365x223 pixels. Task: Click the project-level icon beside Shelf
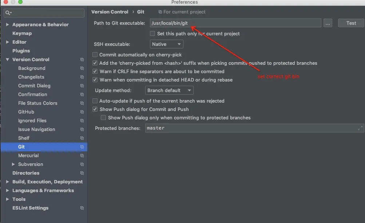82,138
